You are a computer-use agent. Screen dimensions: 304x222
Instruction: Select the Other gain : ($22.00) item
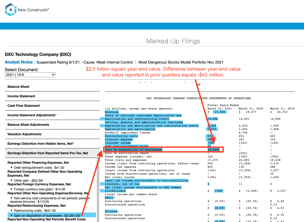28,180
